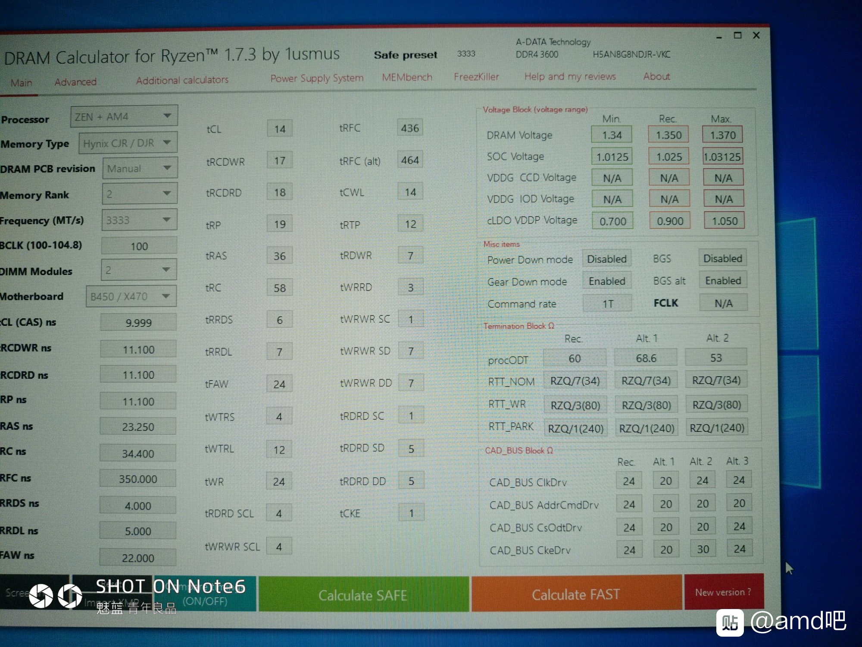Screen dimensions: 862x647
Task: Click the New version ? button
Action: click(724, 592)
